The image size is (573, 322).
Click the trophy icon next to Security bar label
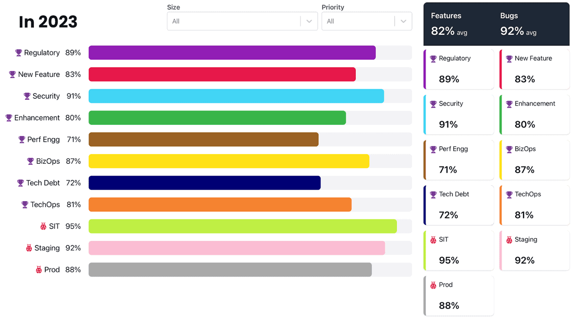point(27,96)
